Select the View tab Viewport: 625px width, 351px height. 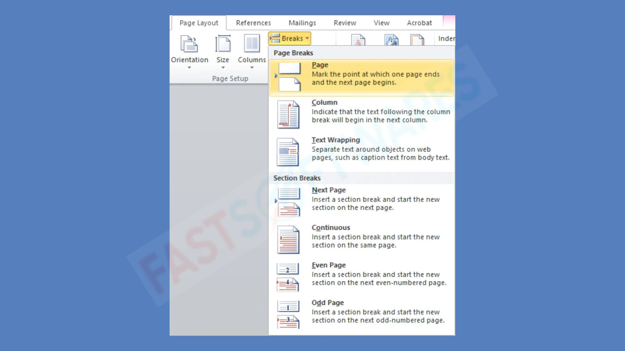(x=381, y=23)
